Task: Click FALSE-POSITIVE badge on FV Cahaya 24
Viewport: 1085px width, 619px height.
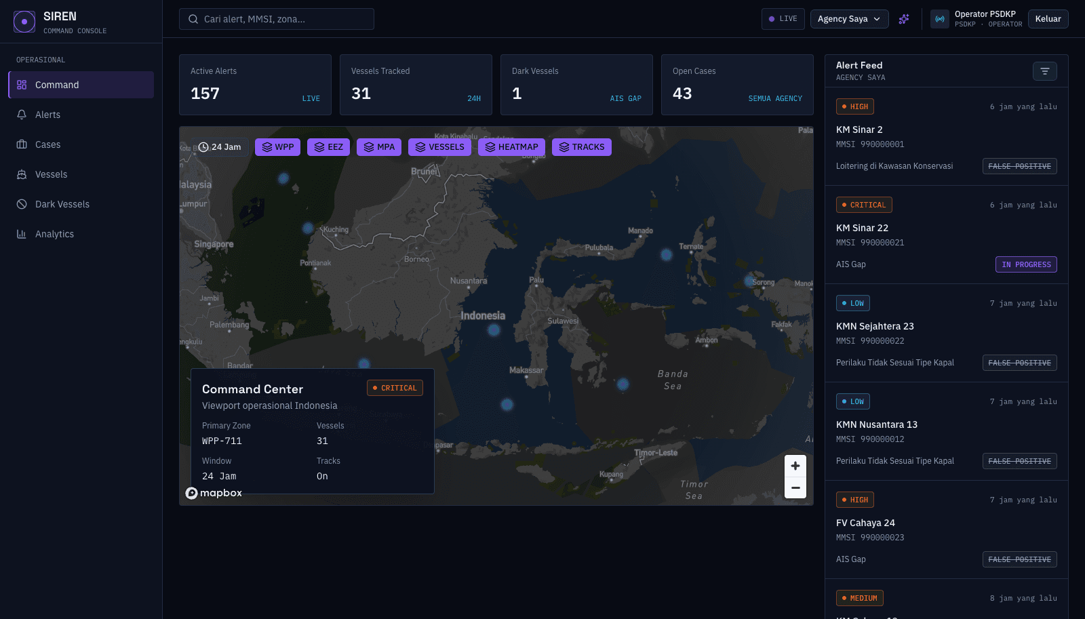Action: pyautogui.click(x=1020, y=559)
